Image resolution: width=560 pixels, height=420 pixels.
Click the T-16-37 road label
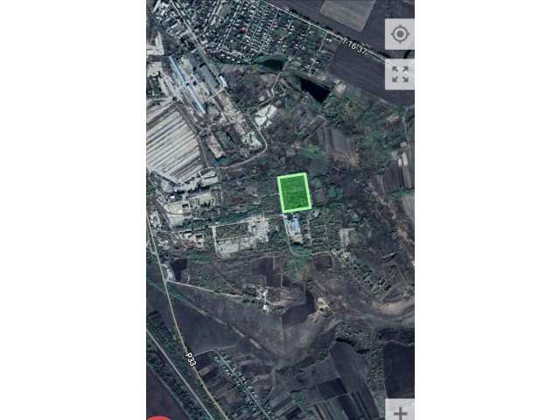[x=354, y=46]
